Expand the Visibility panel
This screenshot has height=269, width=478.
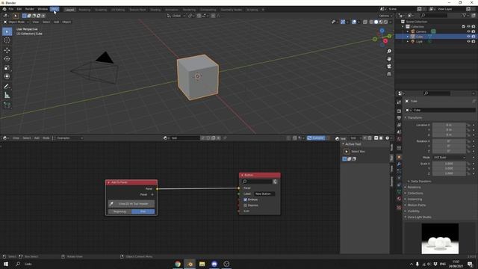pos(412,211)
